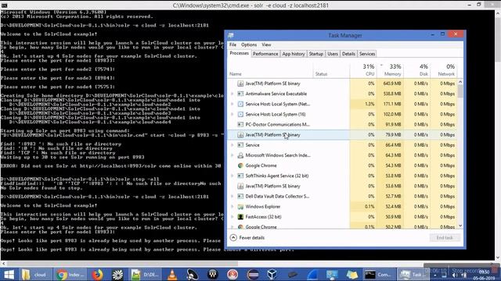Click the Windows Explorer process icon

240,206
